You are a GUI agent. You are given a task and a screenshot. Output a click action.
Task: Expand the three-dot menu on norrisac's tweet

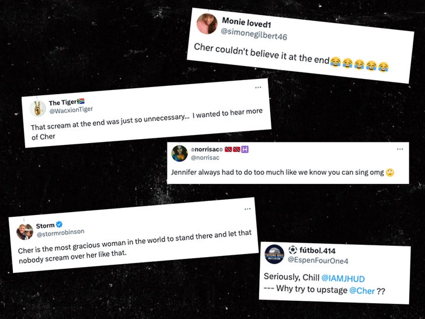click(x=399, y=149)
